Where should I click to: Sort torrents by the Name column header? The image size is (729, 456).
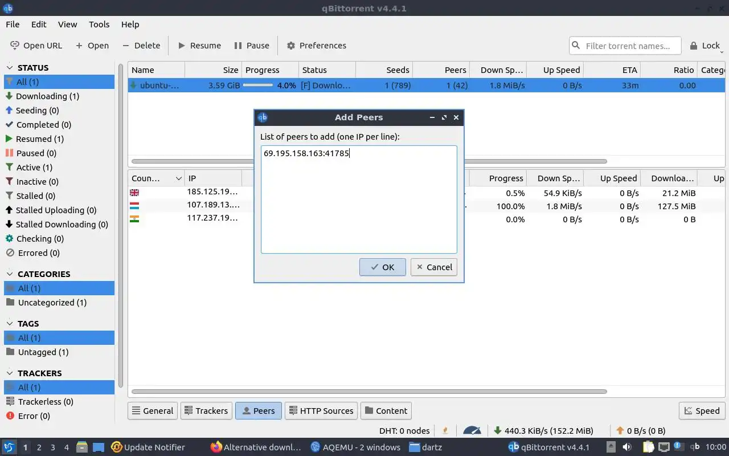click(x=156, y=70)
